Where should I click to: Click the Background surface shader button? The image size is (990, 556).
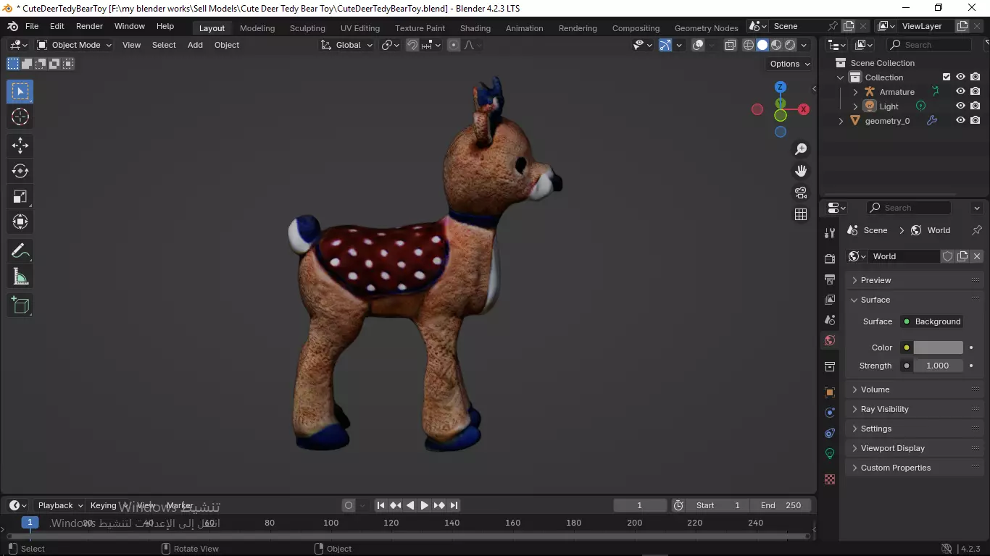tap(931, 321)
